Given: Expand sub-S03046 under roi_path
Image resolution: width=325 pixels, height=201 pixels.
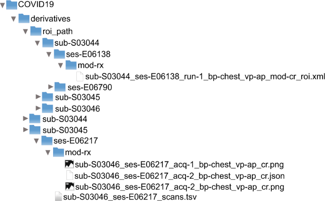Looking at the screenshot, I should coord(38,108).
